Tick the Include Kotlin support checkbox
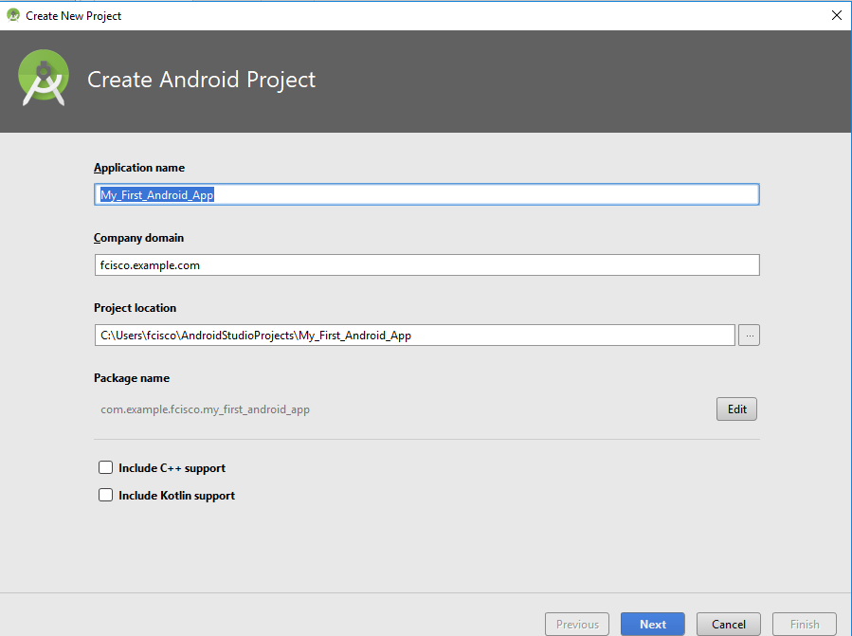 click(106, 496)
